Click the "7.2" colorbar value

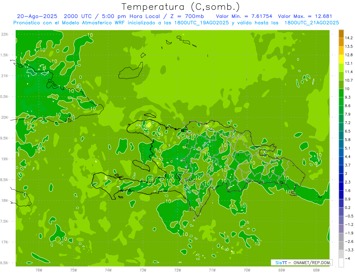348,123
